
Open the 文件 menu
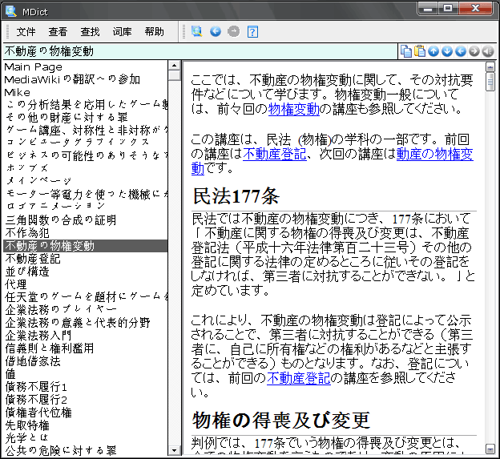point(26,32)
